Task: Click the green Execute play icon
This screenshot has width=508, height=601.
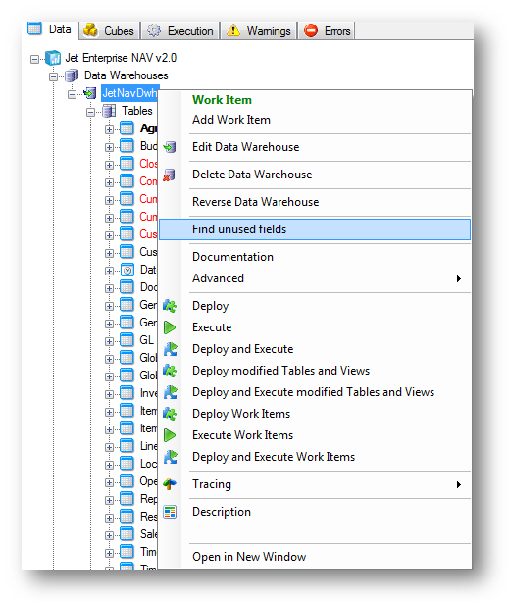Action: pos(170,327)
